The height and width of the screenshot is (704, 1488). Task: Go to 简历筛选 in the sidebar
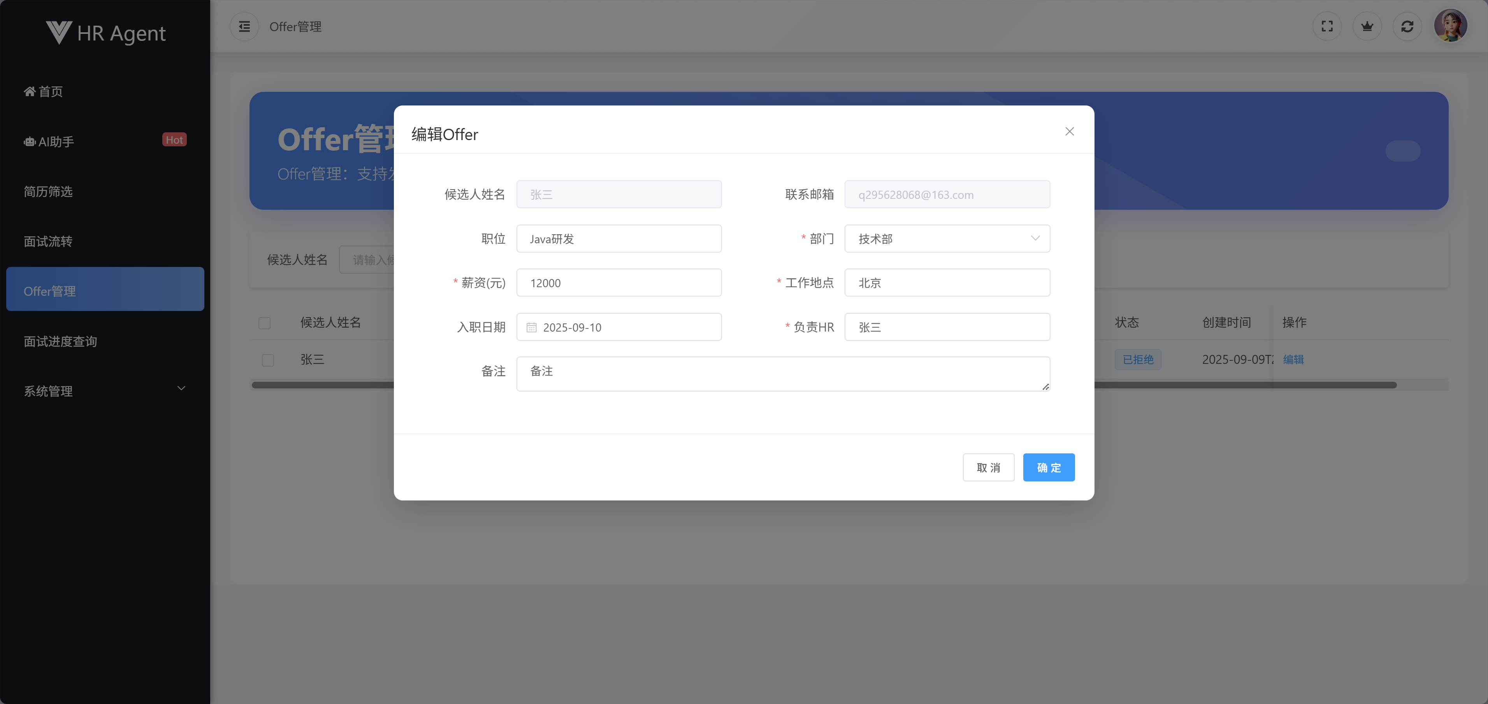click(49, 191)
